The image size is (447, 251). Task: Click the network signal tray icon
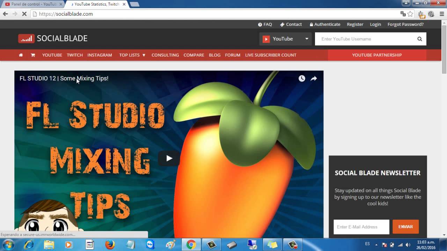400,245
